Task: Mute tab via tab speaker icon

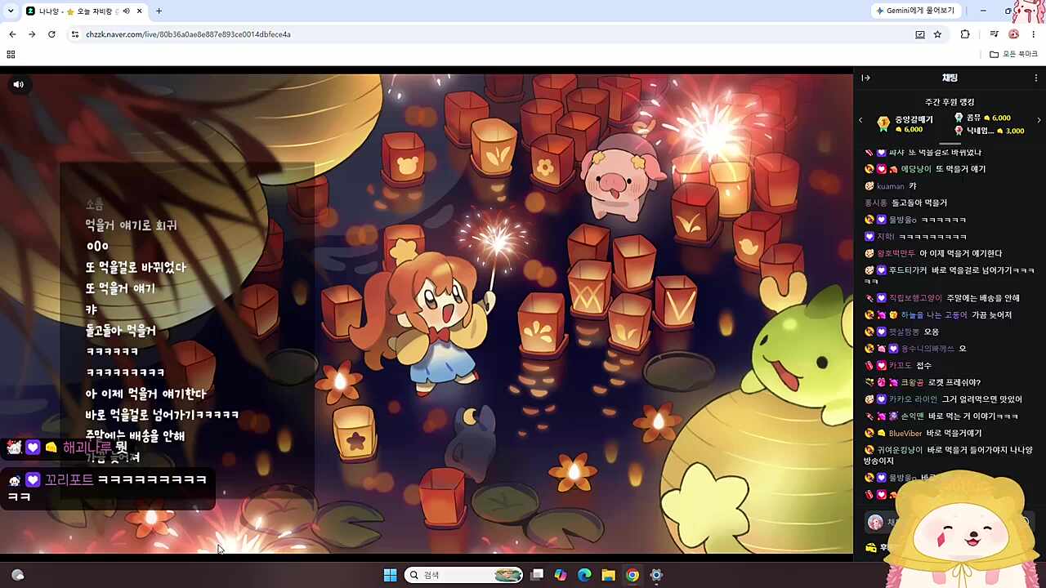Action: point(126,11)
